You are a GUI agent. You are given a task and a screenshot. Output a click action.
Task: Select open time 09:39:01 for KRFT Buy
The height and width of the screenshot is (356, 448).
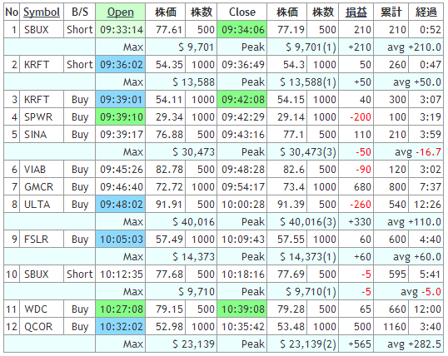point(120,100)
